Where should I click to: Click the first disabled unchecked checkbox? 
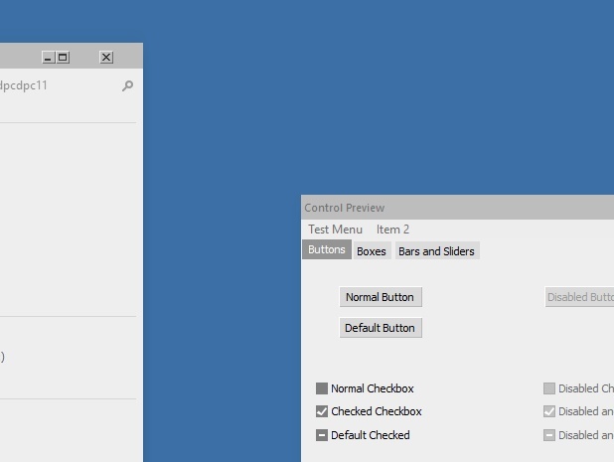549,388
